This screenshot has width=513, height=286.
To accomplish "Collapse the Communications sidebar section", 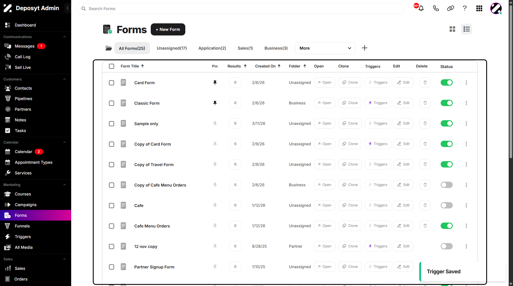I will 65,37.
